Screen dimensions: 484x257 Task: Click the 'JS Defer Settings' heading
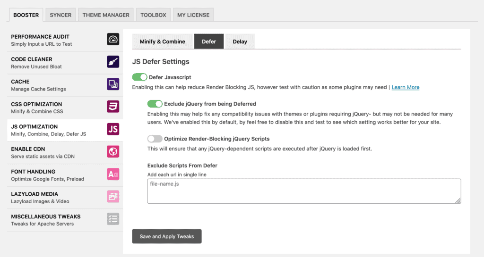pyautogui.click(x=161, y=62)
